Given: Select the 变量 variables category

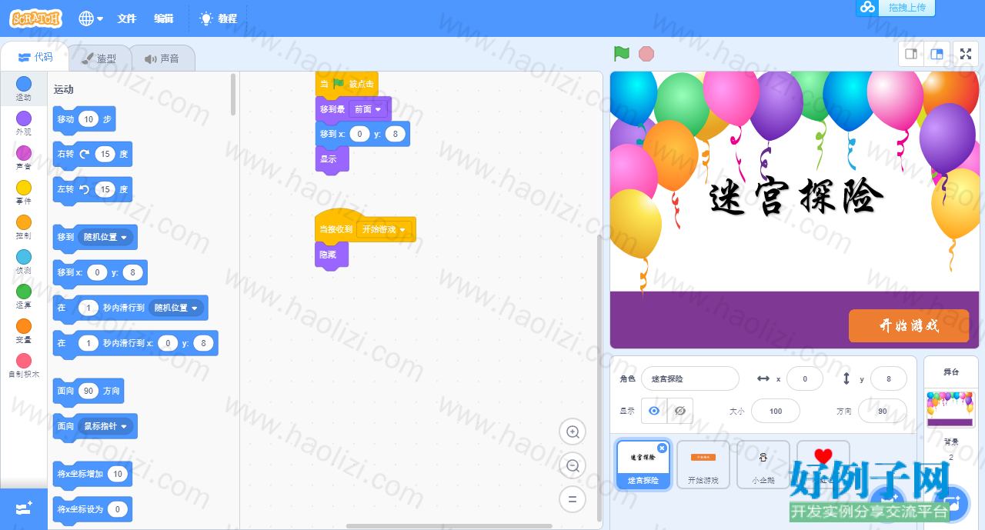Looking at the screenshot, I should pos(24,332).
